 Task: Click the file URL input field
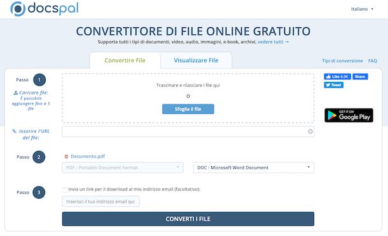(188, 131)
